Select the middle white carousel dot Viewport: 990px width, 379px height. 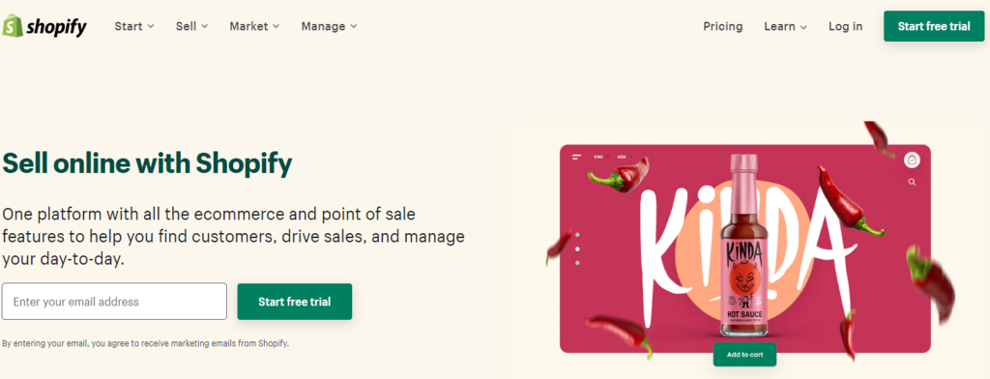[578, 248]
